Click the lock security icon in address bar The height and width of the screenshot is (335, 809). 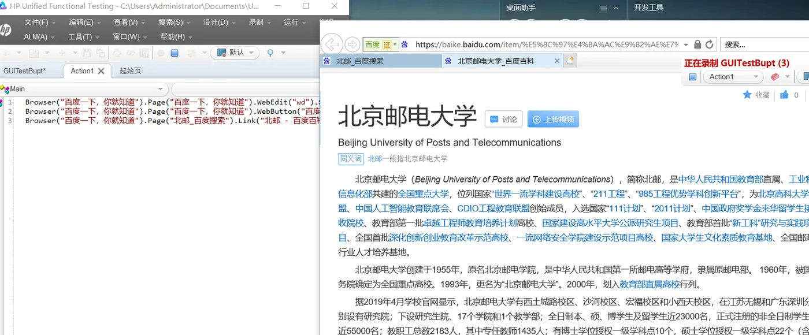[697, 44]
